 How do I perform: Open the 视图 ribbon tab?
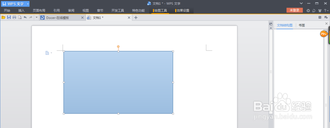[x=86, y=11]
